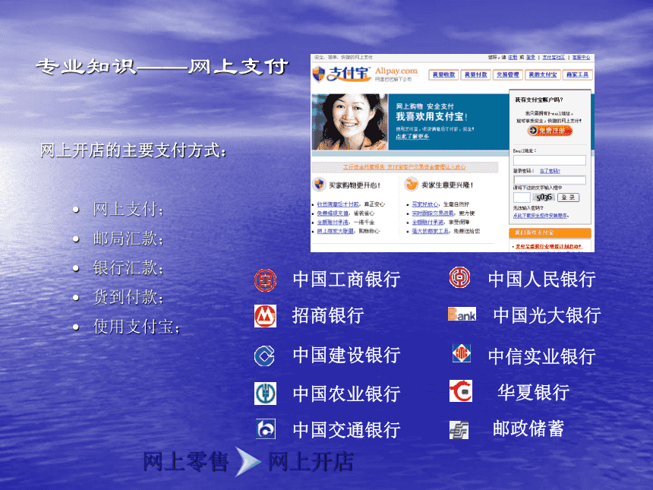This screenshot has width=653, height=490.
Task: Click the 中国人民银行 emblem icon
Action: [459, 278]
